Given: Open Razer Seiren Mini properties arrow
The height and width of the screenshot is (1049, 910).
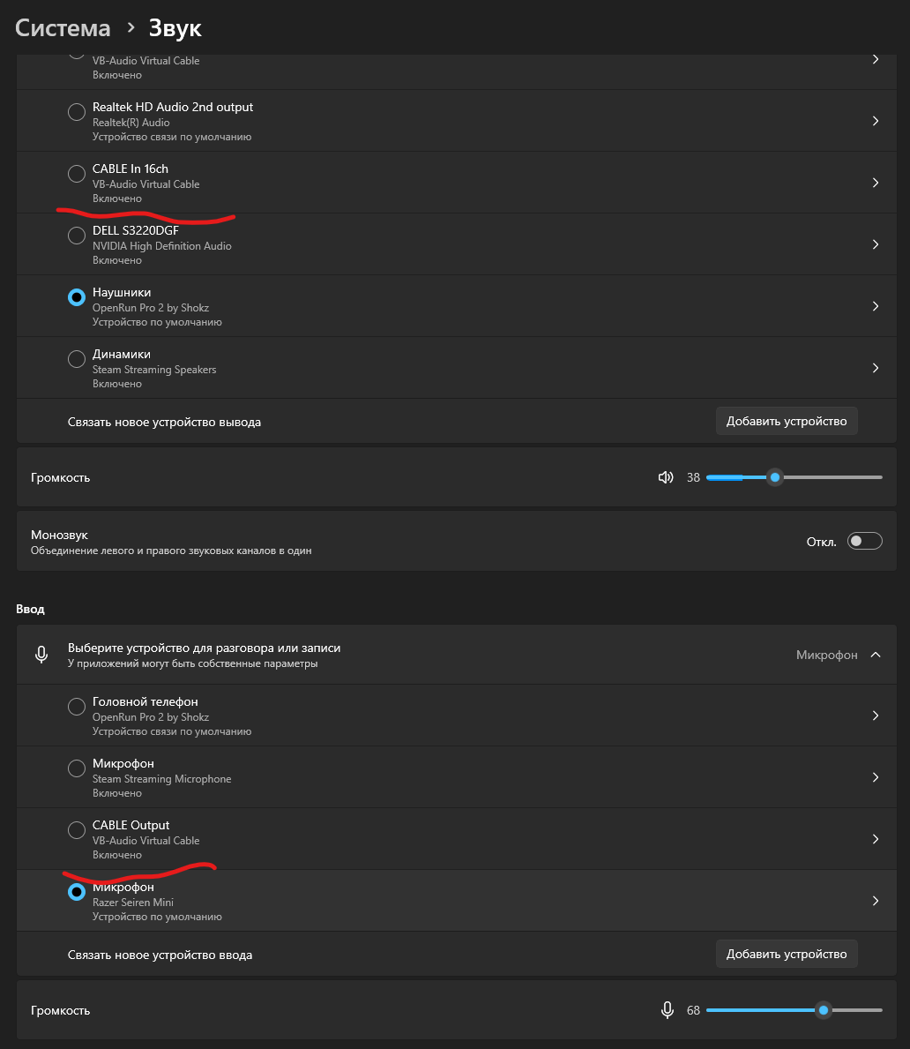Looking at the screenshot, I should click(x=876, y=901).
